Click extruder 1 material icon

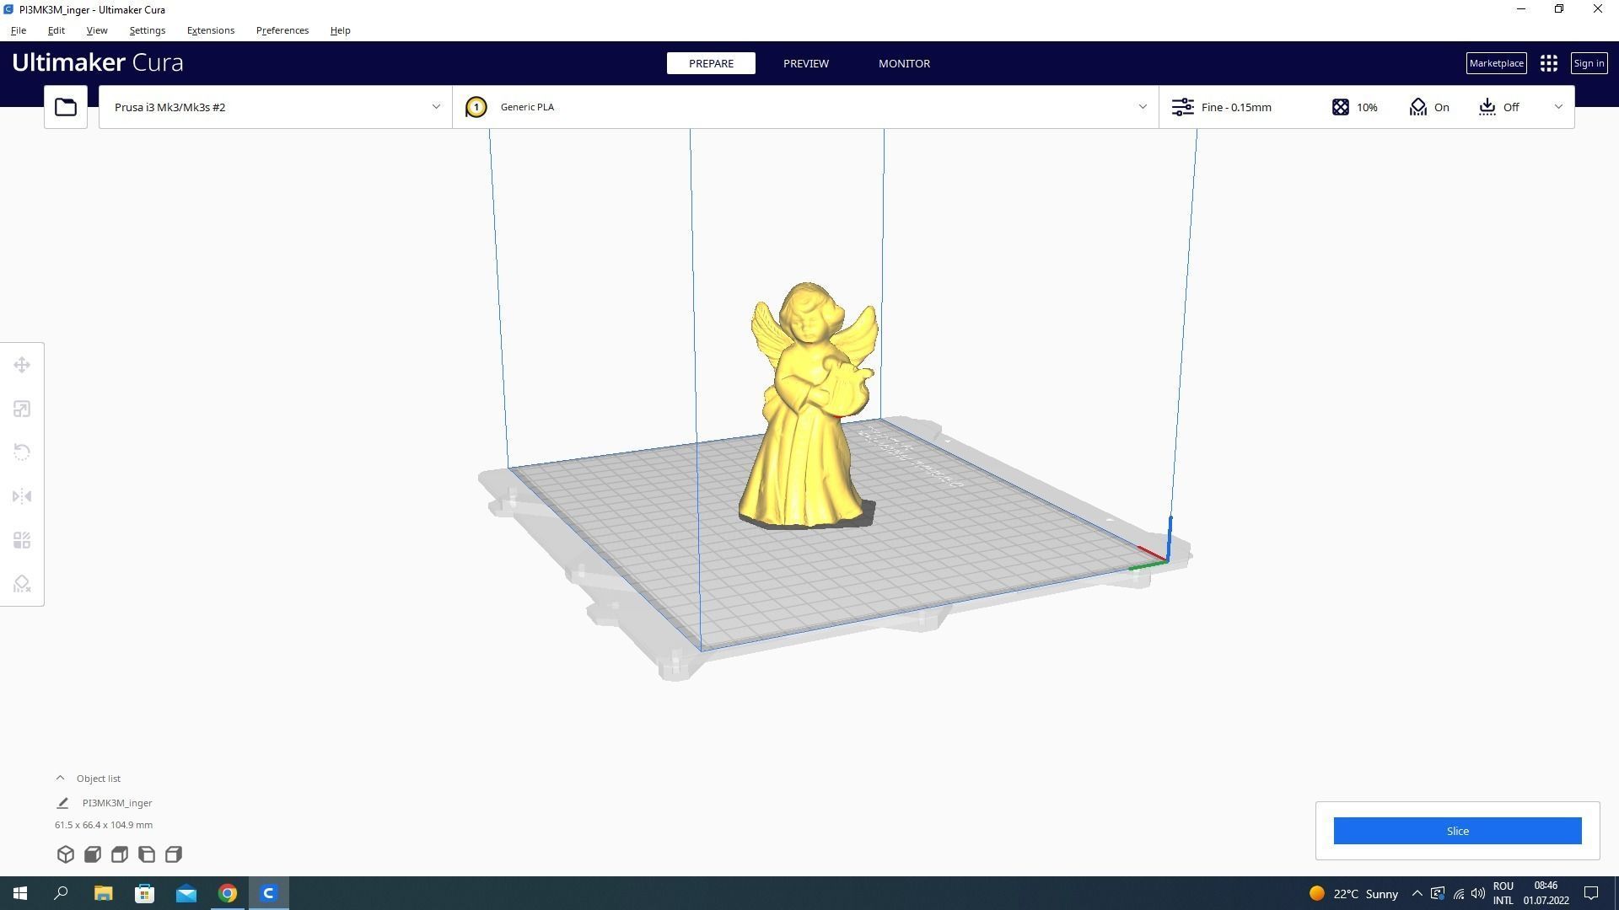coord(476,107)
